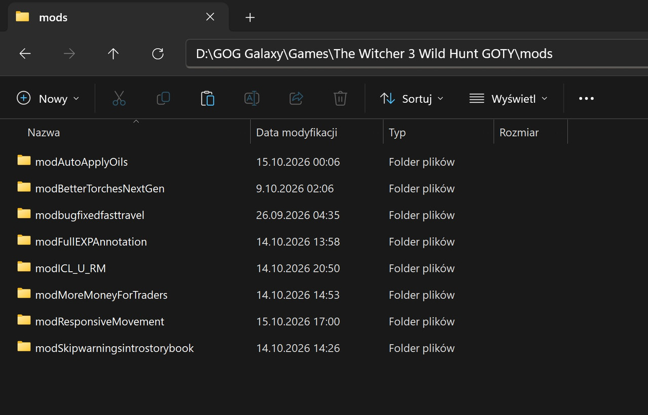Select the modbugfixedfasttravel folder name

[x=90, y=215]
